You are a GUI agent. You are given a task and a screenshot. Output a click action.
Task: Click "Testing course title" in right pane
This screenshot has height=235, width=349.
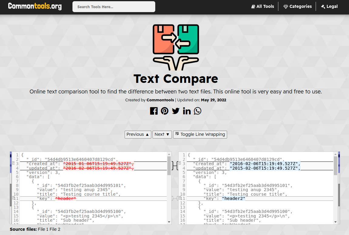tap(256, 194)
